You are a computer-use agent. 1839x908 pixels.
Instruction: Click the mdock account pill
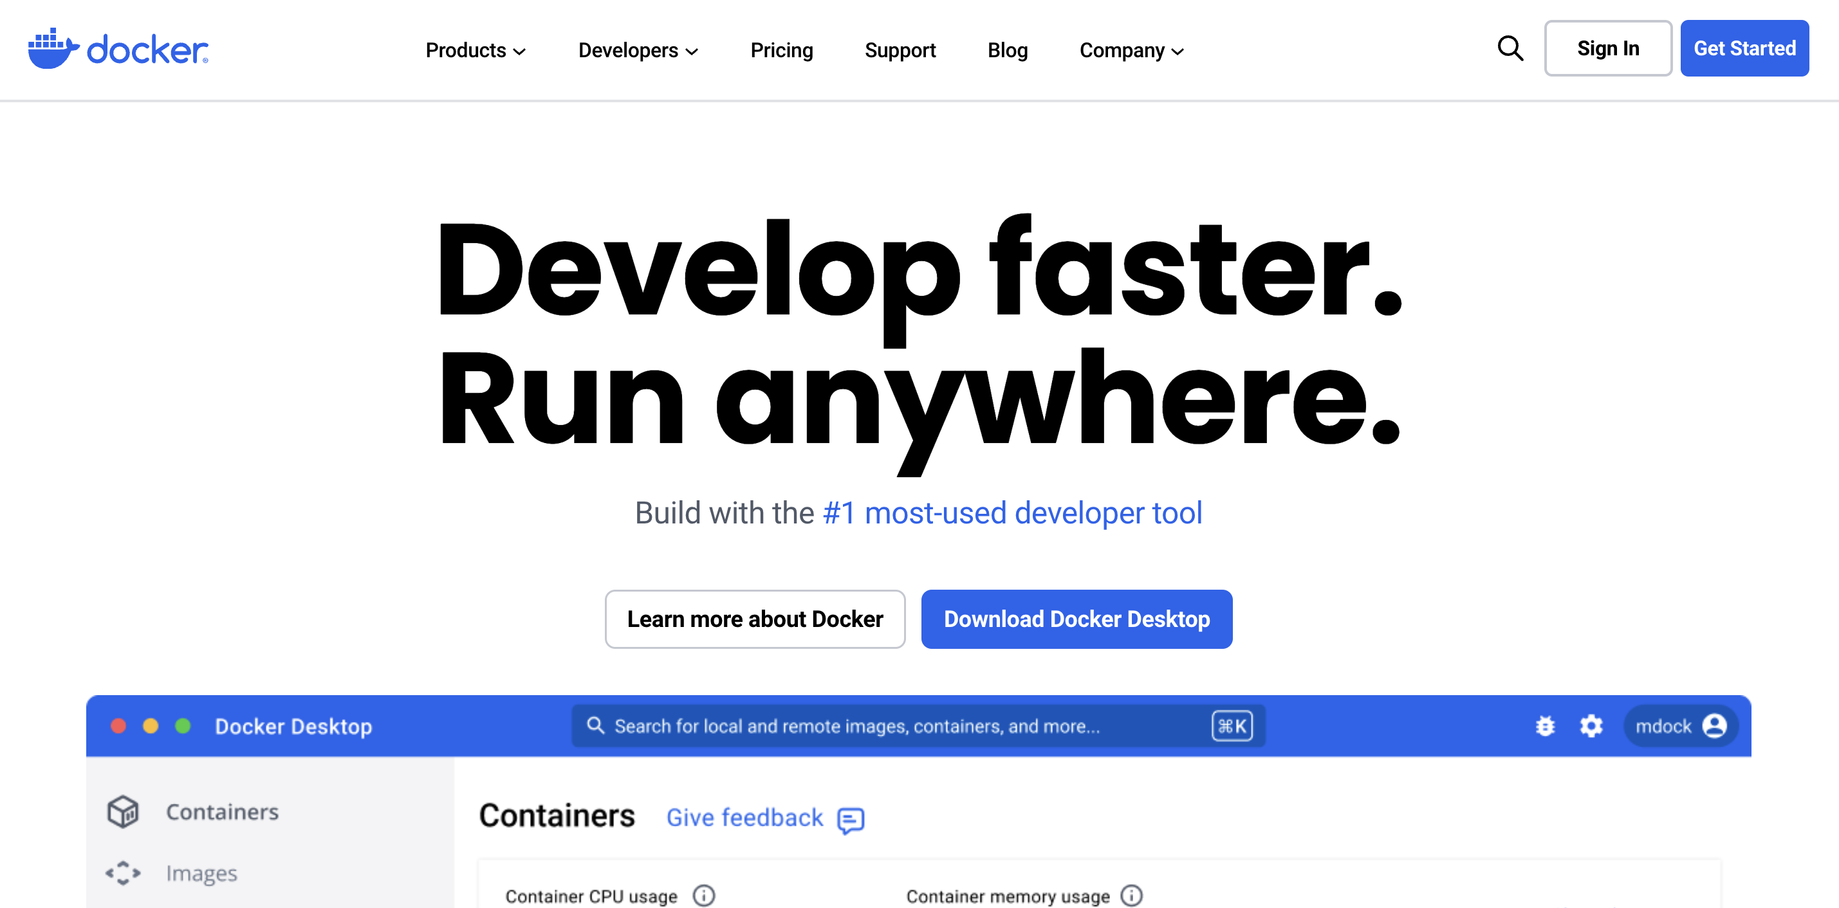1681,726
